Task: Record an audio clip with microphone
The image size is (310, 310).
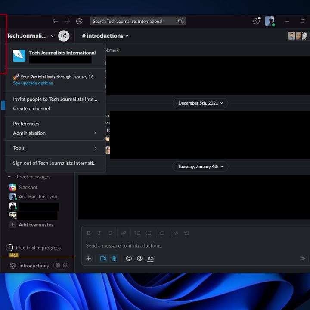Action: point(114,258)
